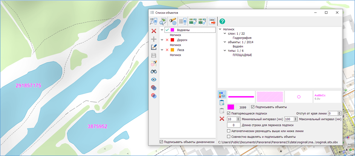The width and height of the screenshot is (355, 156).
Task: Click the magnifier with heart map icon
Action: click(x=163, y=21)
